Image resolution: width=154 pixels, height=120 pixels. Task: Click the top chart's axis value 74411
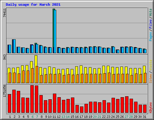[x=5, y=13]
